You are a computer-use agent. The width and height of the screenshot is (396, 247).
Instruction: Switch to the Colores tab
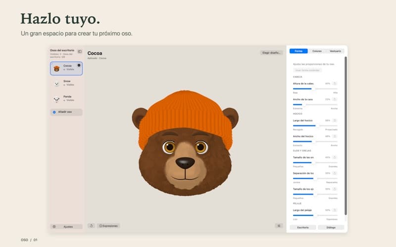pos(317,51)
